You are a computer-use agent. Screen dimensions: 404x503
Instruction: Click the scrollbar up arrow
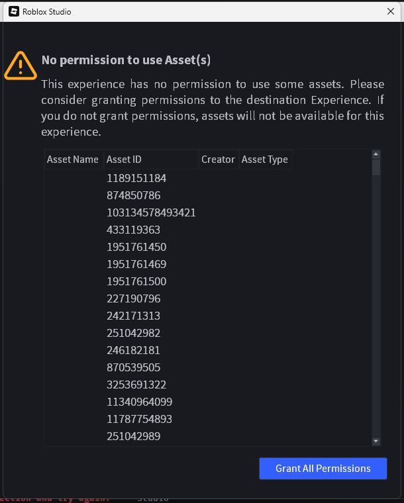tap(376, 155)
